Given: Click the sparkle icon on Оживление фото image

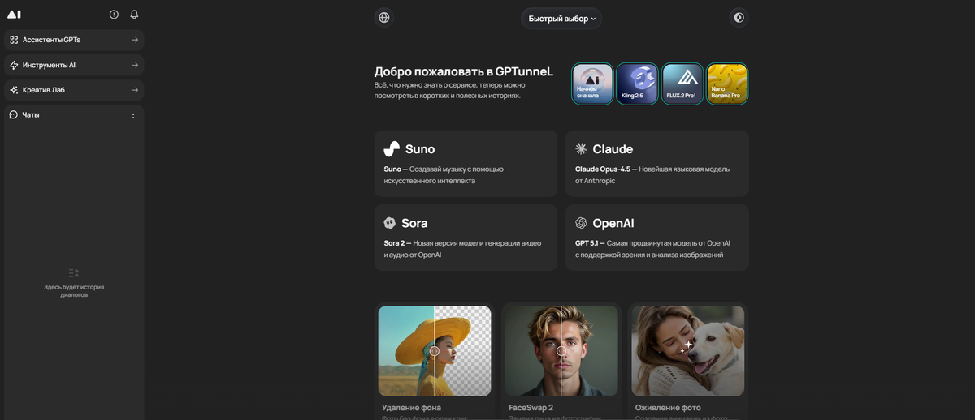Looking at the screenshot, I should coord(687,347).
